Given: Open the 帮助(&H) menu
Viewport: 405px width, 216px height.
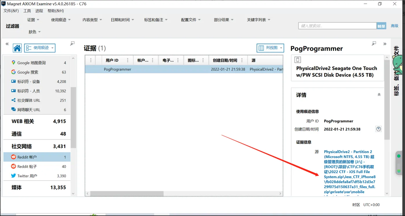Looking at the screenshot, I should [x=56, y=11].
